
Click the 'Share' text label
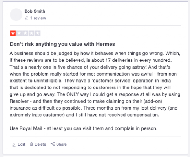pos(61,144)
